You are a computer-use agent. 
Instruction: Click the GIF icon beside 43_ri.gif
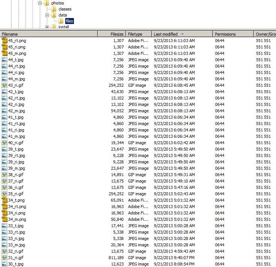(x=4, y=85)
